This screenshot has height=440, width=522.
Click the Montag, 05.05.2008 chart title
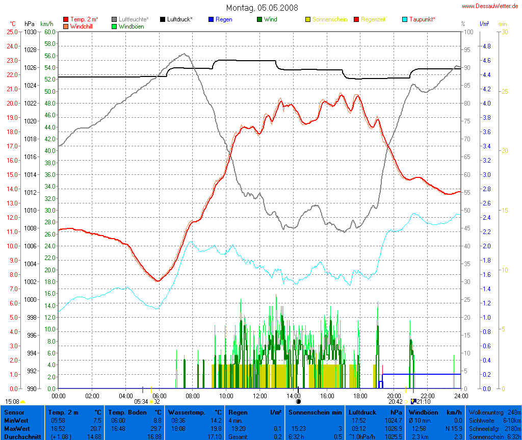pos(262,8)
